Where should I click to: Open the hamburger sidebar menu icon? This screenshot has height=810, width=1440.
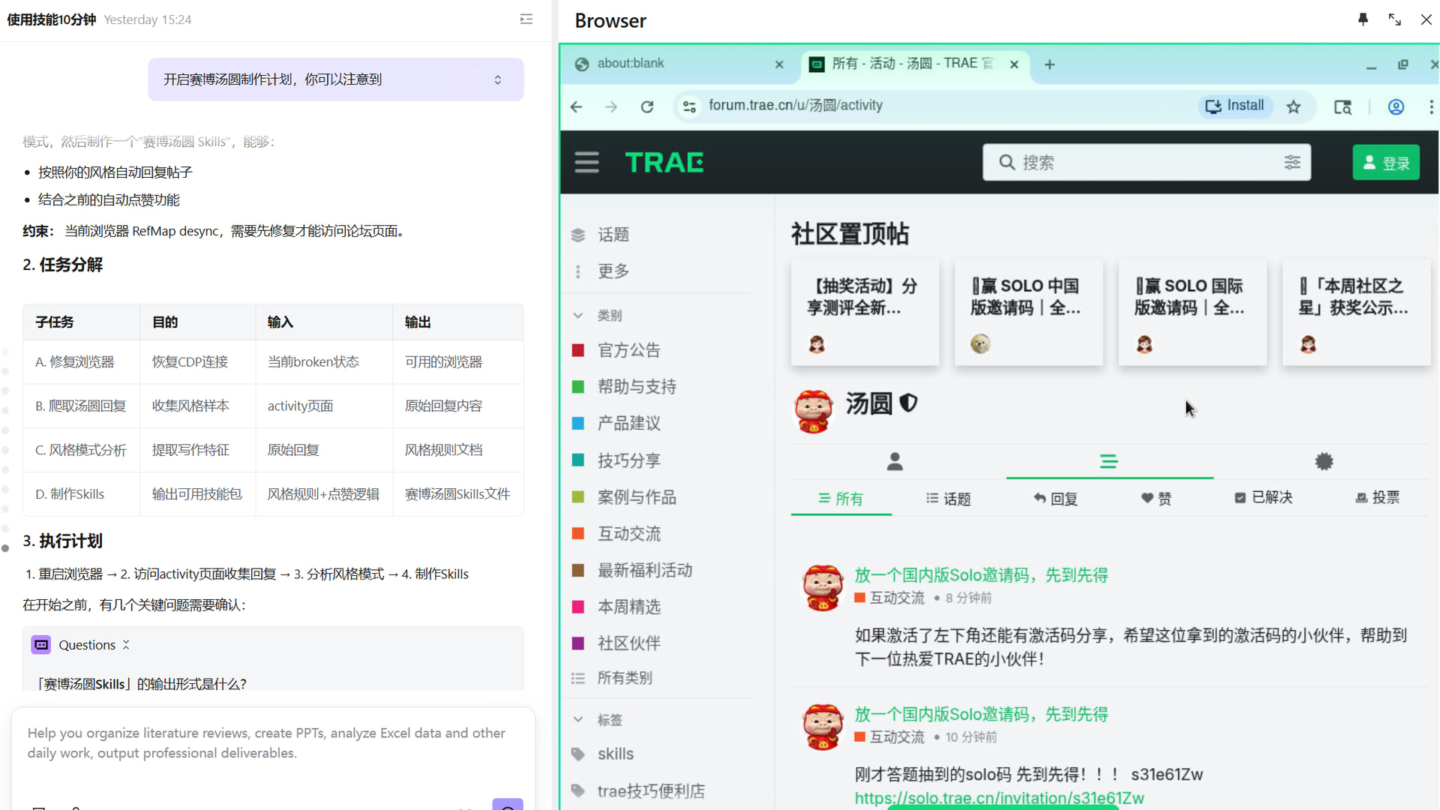pos(586,162)
